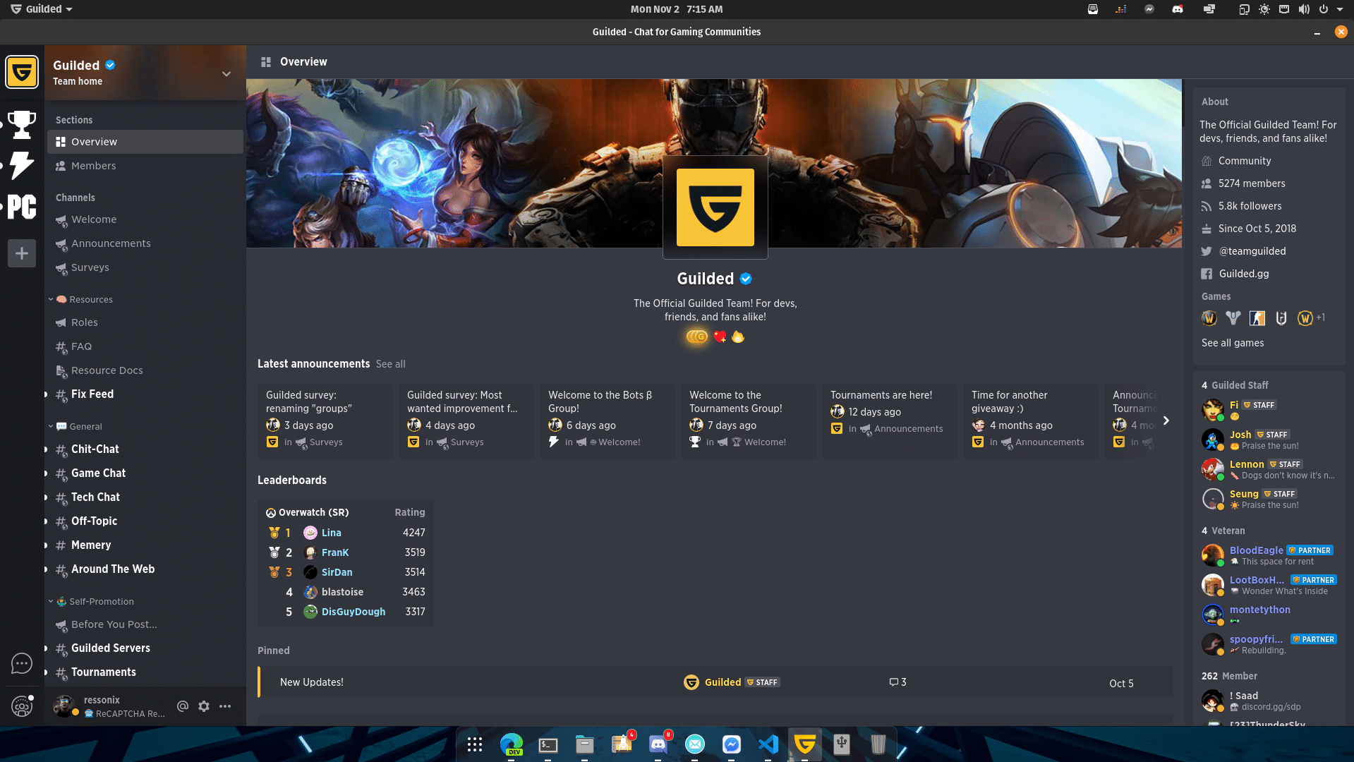Click the flame badge under description
The height and width of the screenshot is (762, 1354).
point(738,337)
